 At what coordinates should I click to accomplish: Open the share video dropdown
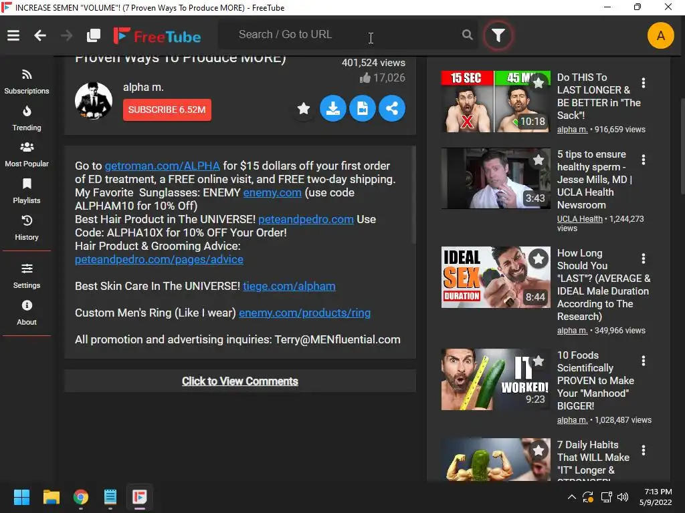tap(392, 108)
